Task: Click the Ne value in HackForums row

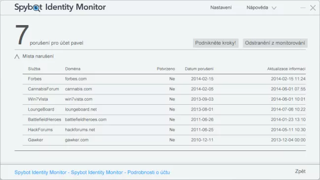Action: (x=172, y=130)
